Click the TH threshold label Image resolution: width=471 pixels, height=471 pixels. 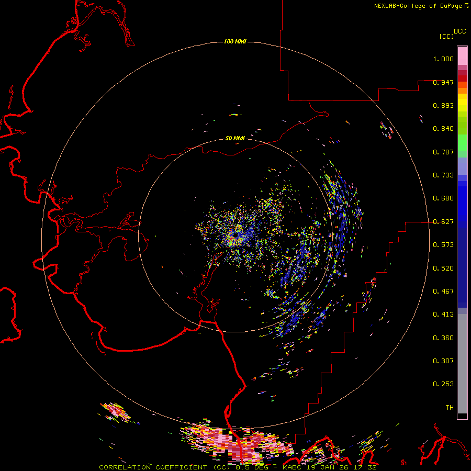pos(450,408)
